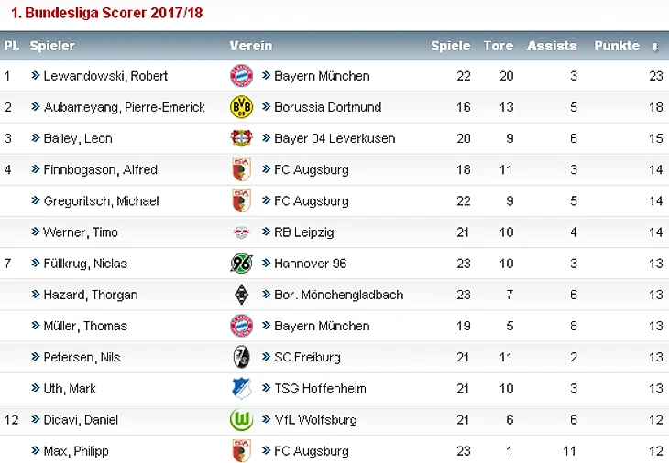This screenshot has height=463, width=669.
Task: Click the RB Leipzig club logo
Action: click(240, 232)
